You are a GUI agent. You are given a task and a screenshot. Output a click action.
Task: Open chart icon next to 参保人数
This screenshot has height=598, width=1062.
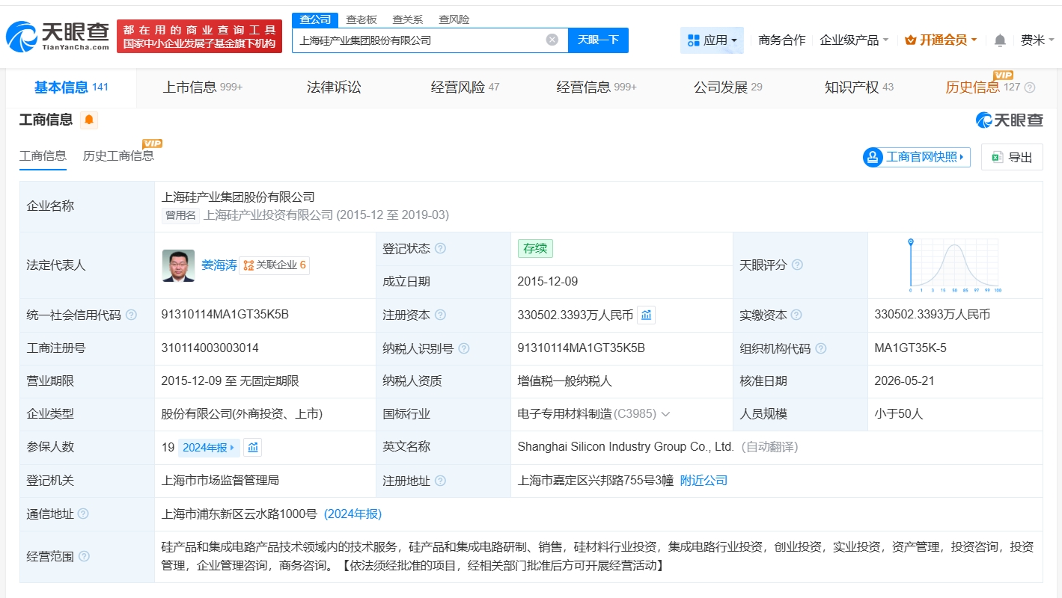253,448
